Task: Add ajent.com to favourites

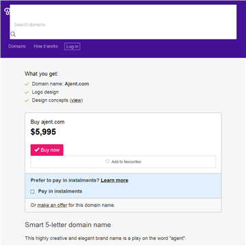Action: [x=123, y=162]
